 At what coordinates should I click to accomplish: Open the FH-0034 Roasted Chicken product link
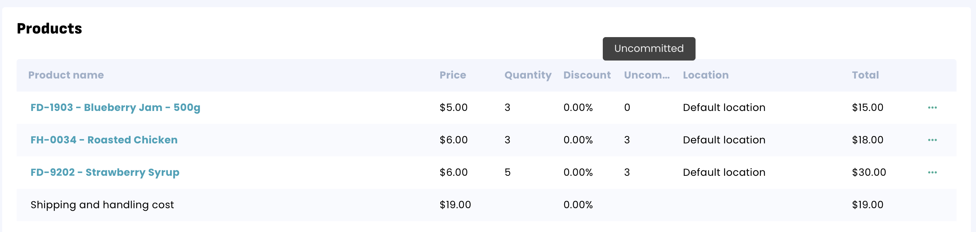104,140
